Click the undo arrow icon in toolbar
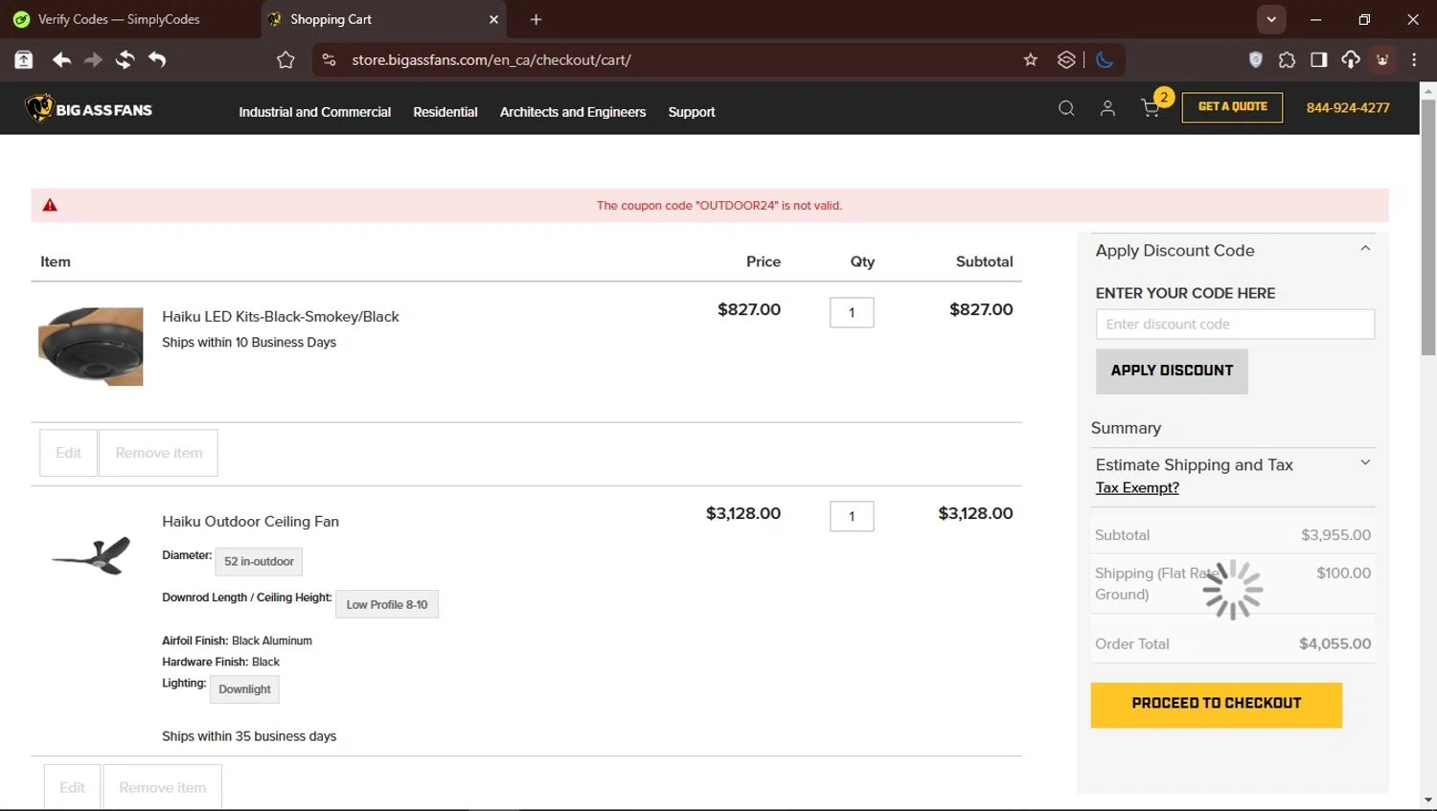This screenshot has height=811, width=1437. click(157, 59)
